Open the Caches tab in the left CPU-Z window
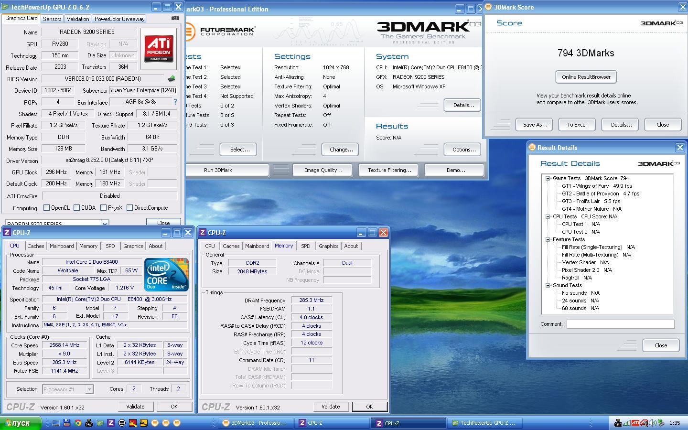The image size is (688, 430). 36,246
